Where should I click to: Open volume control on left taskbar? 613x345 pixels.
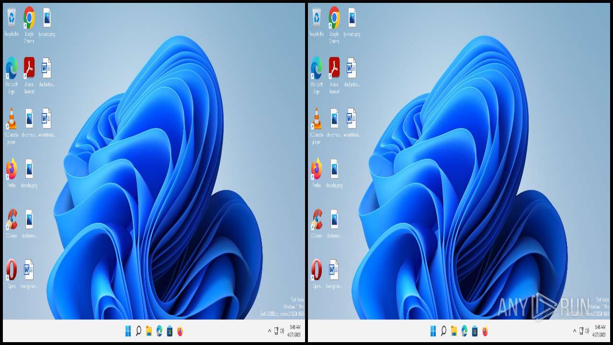pyautogui.click(x=282, y=331)
